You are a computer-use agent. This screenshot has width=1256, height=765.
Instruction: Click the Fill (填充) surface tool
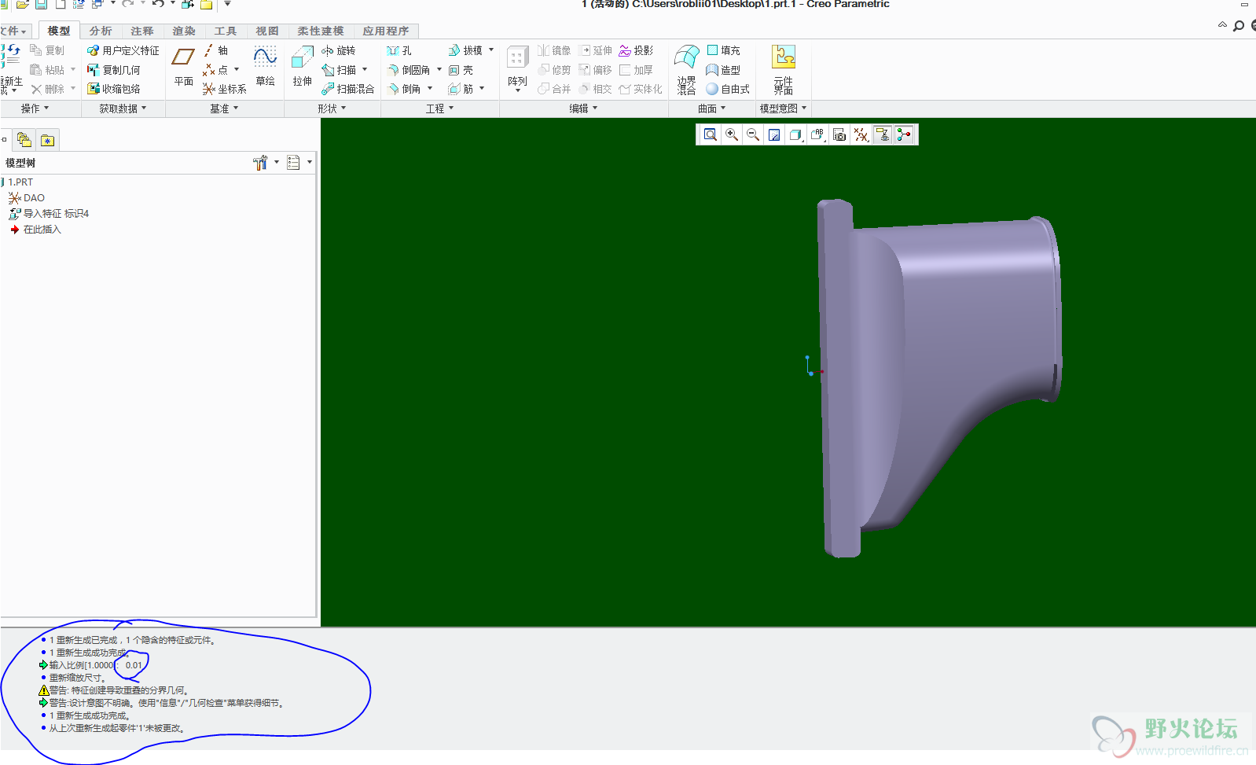(x=723, y=50)
